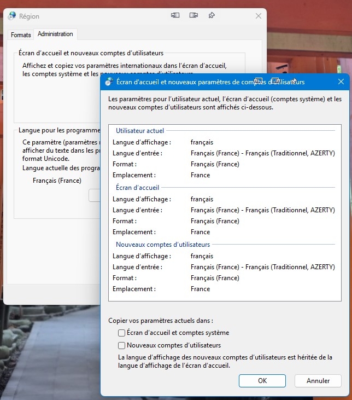Viewport: 352px width, 400px height.
Task: Cancel the dialog with Annuler
Action: pos(318,381)
